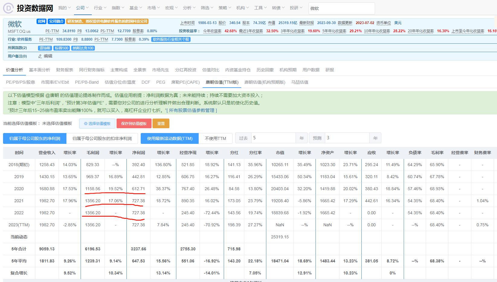Click the 公司简介 badge
Screen dimensions: 497x282
click(56, 21)
